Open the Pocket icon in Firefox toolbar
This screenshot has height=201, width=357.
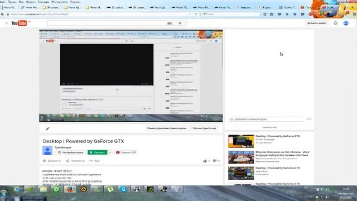pos(279,14)
